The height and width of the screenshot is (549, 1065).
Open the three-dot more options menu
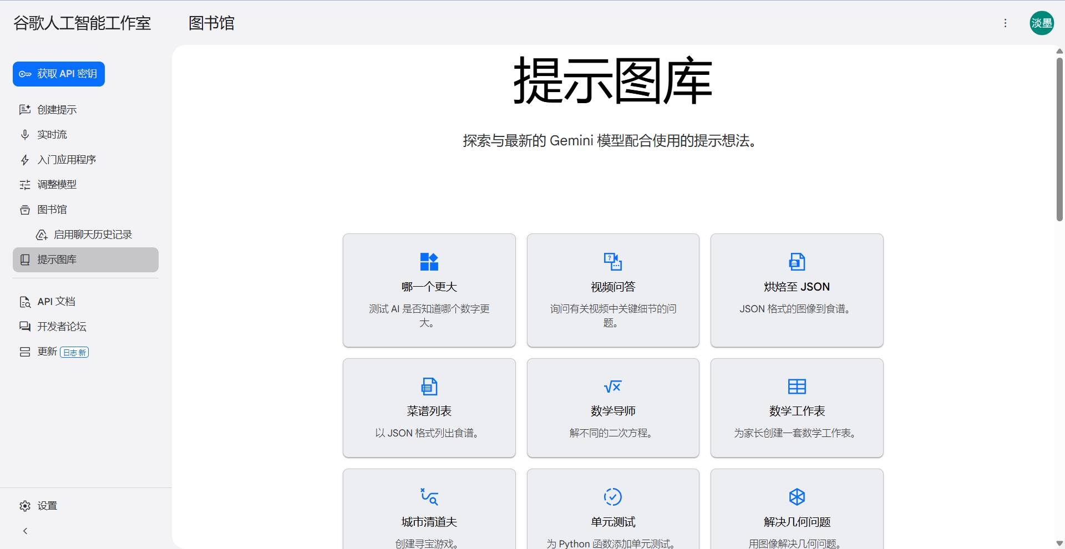point(1005,23)
